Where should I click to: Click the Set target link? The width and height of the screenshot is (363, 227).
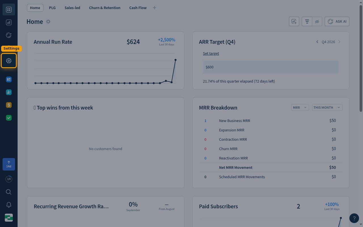(211, 53)
